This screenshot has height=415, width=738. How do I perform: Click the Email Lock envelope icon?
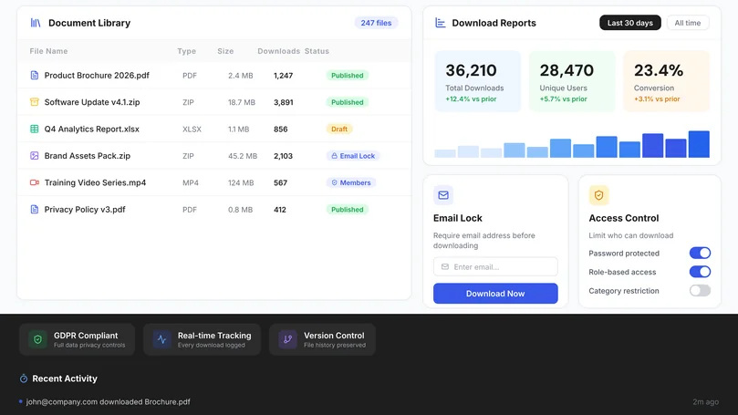(443, 195)
